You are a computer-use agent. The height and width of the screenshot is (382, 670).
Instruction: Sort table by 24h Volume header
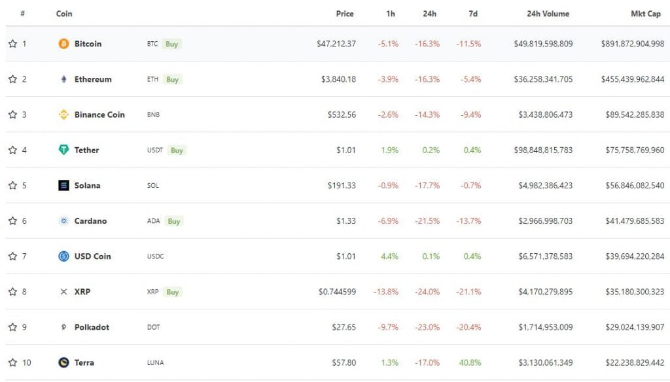click(548, 14)
